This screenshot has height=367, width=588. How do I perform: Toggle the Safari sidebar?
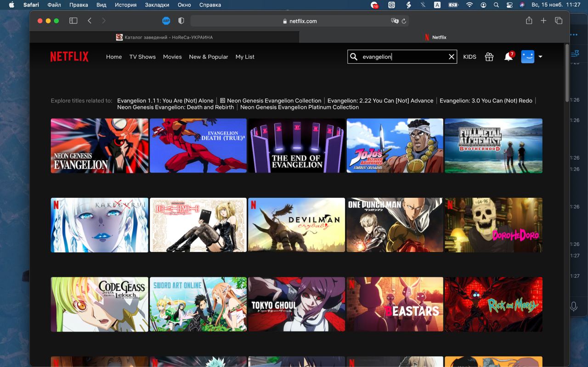(73, 21)
